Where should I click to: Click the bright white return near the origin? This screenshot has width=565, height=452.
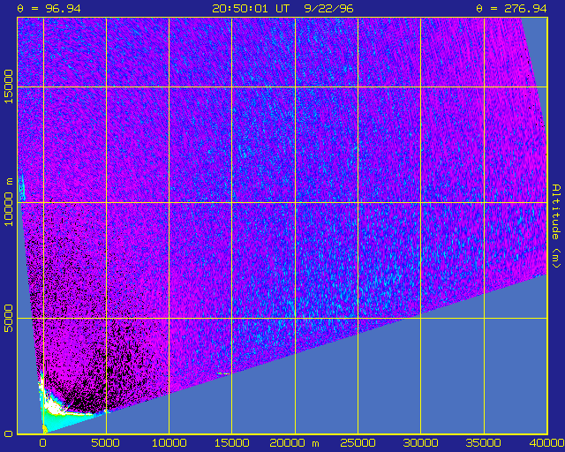coord(52,409)
